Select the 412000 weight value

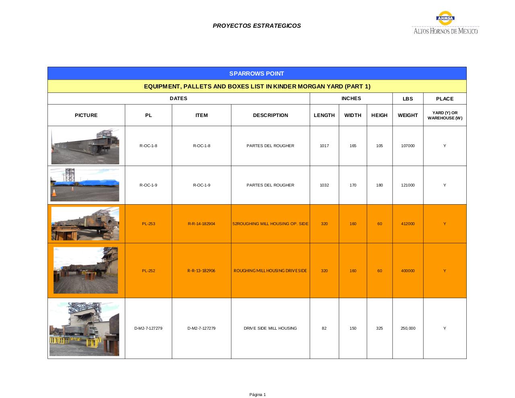408,224
